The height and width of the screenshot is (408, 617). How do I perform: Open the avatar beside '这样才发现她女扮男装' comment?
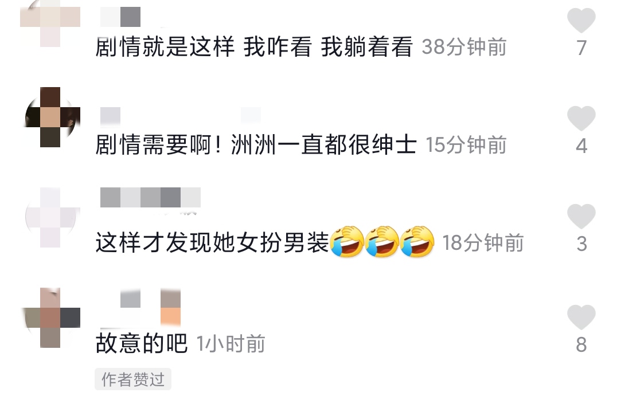pos(50,217)
